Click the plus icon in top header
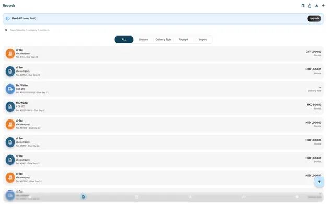This screenshot has width=327, height=204. pos(323,6)
